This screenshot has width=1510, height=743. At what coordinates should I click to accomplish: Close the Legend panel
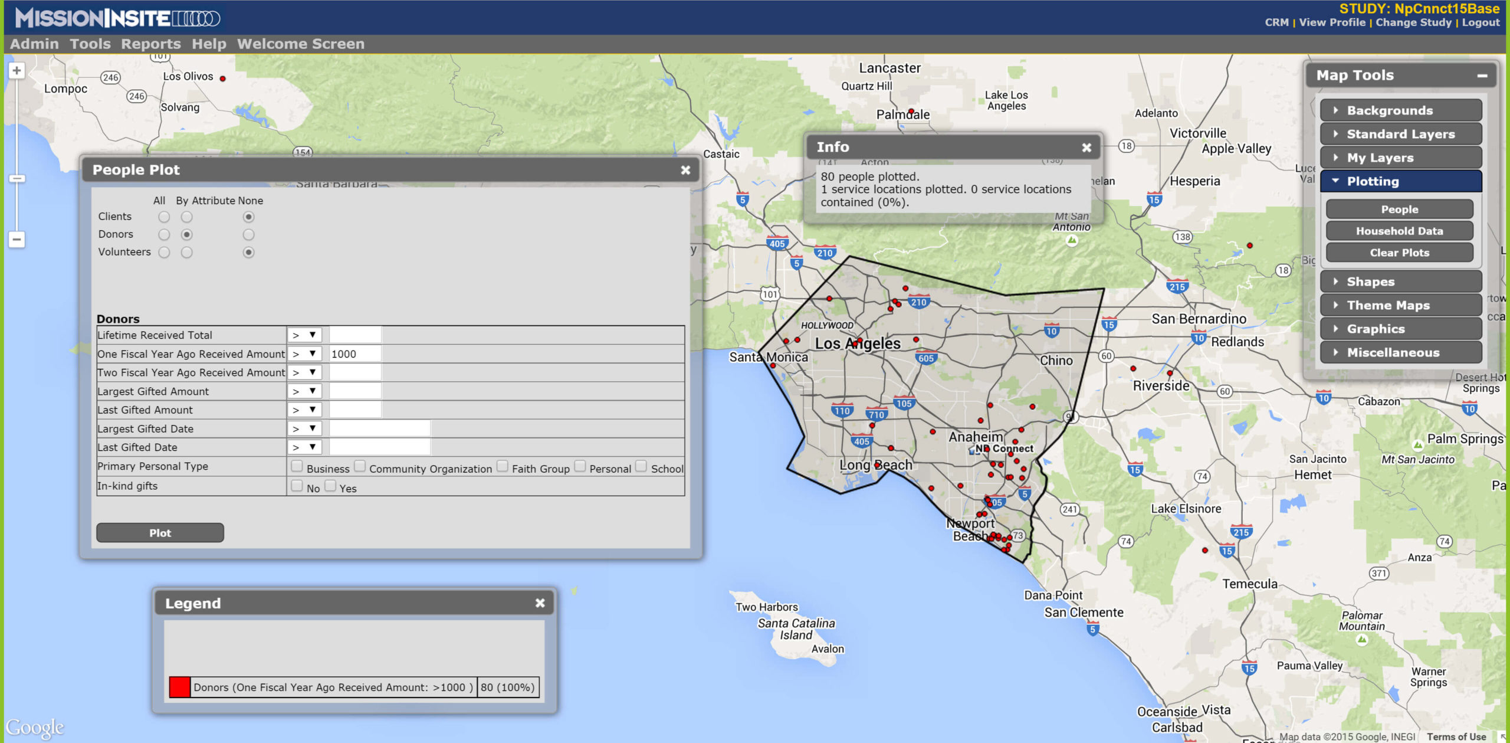(x=540, y=603)
